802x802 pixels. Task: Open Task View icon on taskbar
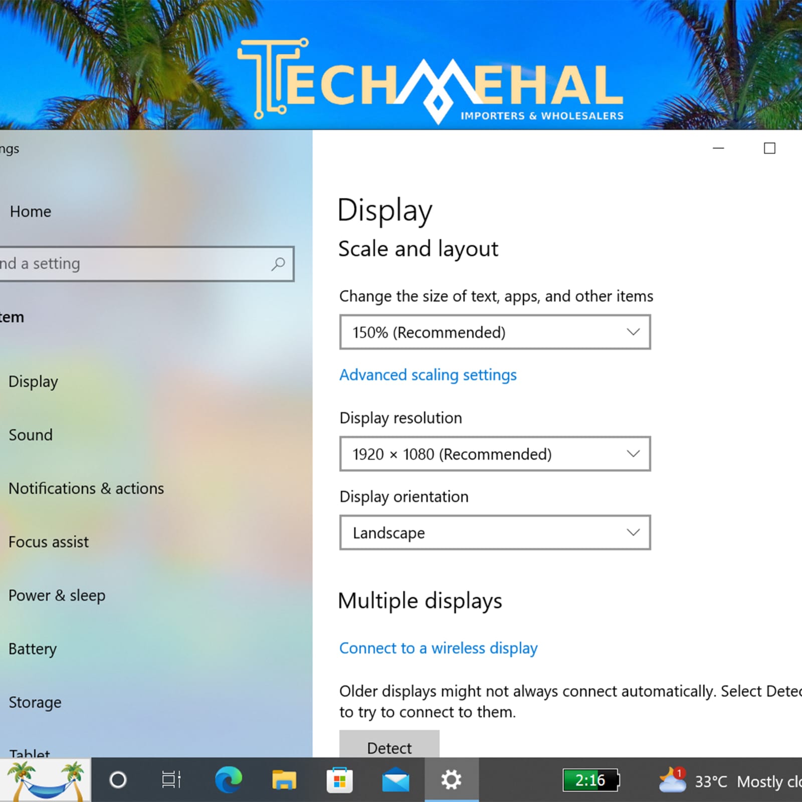(x=171, y=780)
